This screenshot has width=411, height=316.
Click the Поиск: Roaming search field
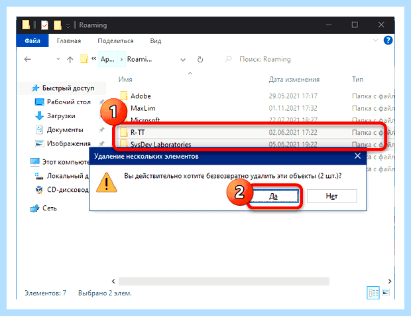pos(264,59)
